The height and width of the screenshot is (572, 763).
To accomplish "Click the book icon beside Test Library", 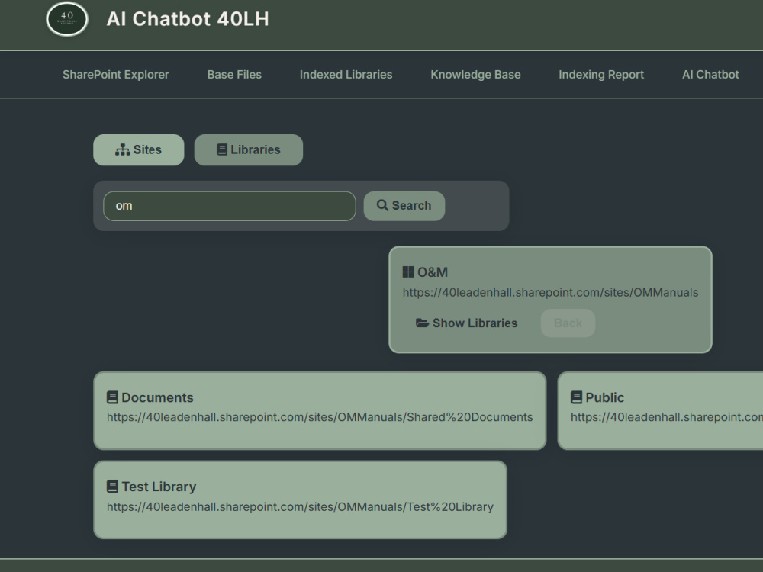I will click(112, 487).
